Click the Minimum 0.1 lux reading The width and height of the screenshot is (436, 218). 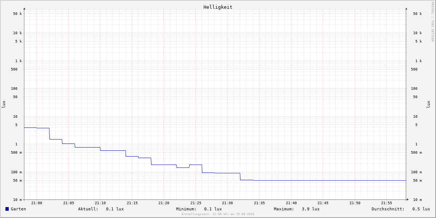point(213,209)
